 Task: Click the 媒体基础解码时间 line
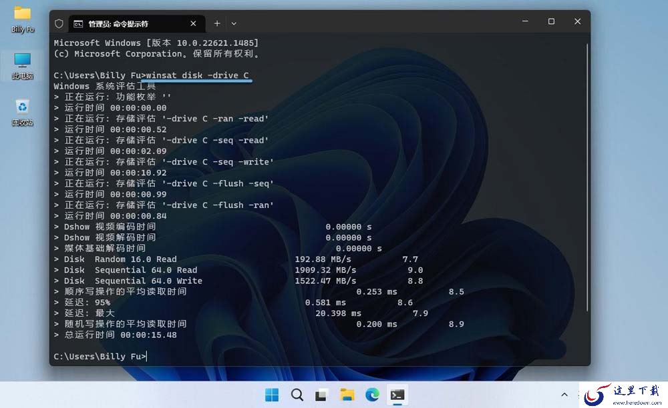tap(218, 249)
